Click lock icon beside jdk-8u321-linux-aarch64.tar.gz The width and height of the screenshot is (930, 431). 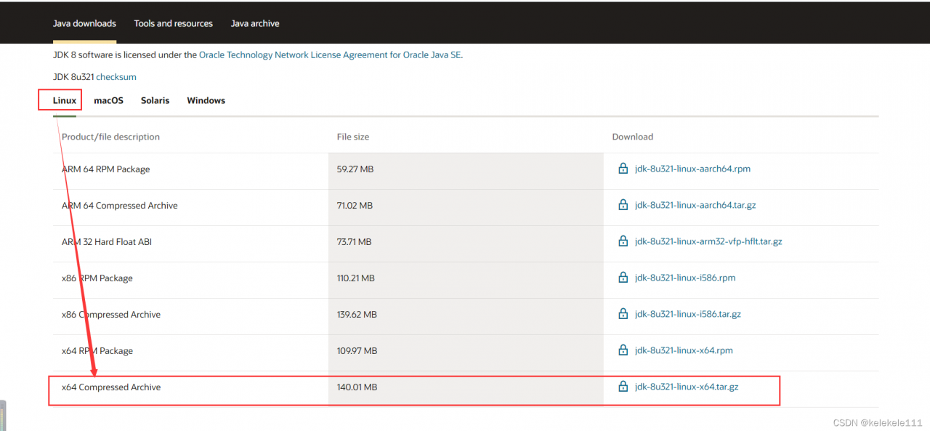623,205
